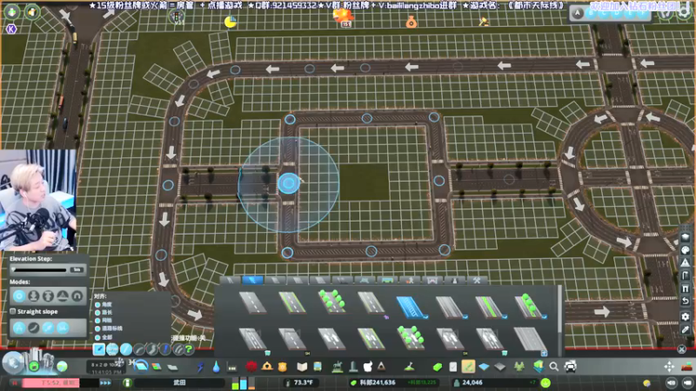Image resolution: width=696 pixels, height=391 pixels.
Task: Click the happiness smiley face icon
Action: click(546, 382)
